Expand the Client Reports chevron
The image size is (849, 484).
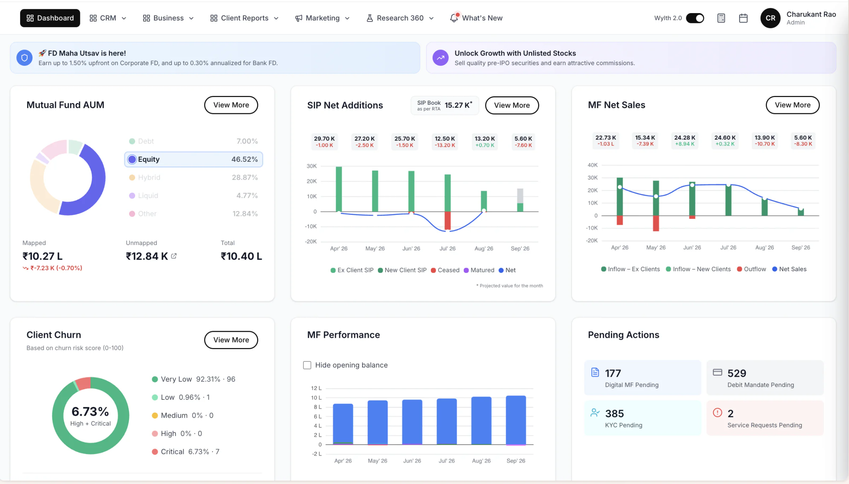[x=276, y=18]
